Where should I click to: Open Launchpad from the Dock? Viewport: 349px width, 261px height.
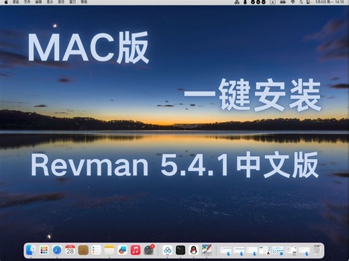point(44,250)
